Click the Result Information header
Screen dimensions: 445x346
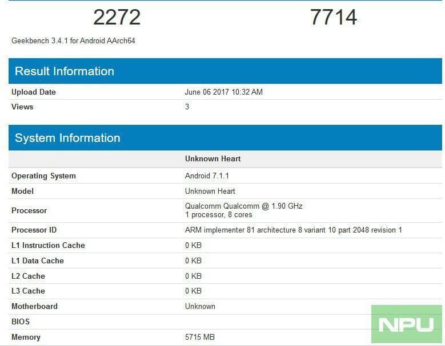pos(225,71)
